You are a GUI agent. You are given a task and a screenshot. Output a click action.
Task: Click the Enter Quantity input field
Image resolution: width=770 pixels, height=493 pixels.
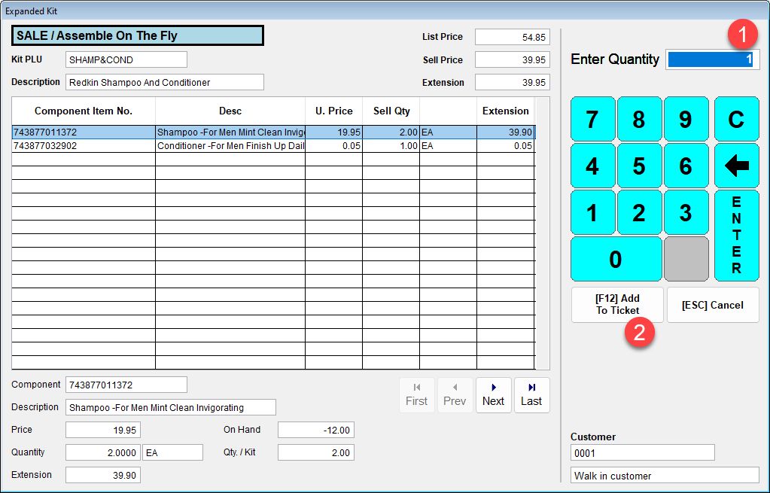[712, 59]
